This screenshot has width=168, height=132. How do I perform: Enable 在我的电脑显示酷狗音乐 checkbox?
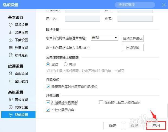pyautogui.click(x=101, y=102)
